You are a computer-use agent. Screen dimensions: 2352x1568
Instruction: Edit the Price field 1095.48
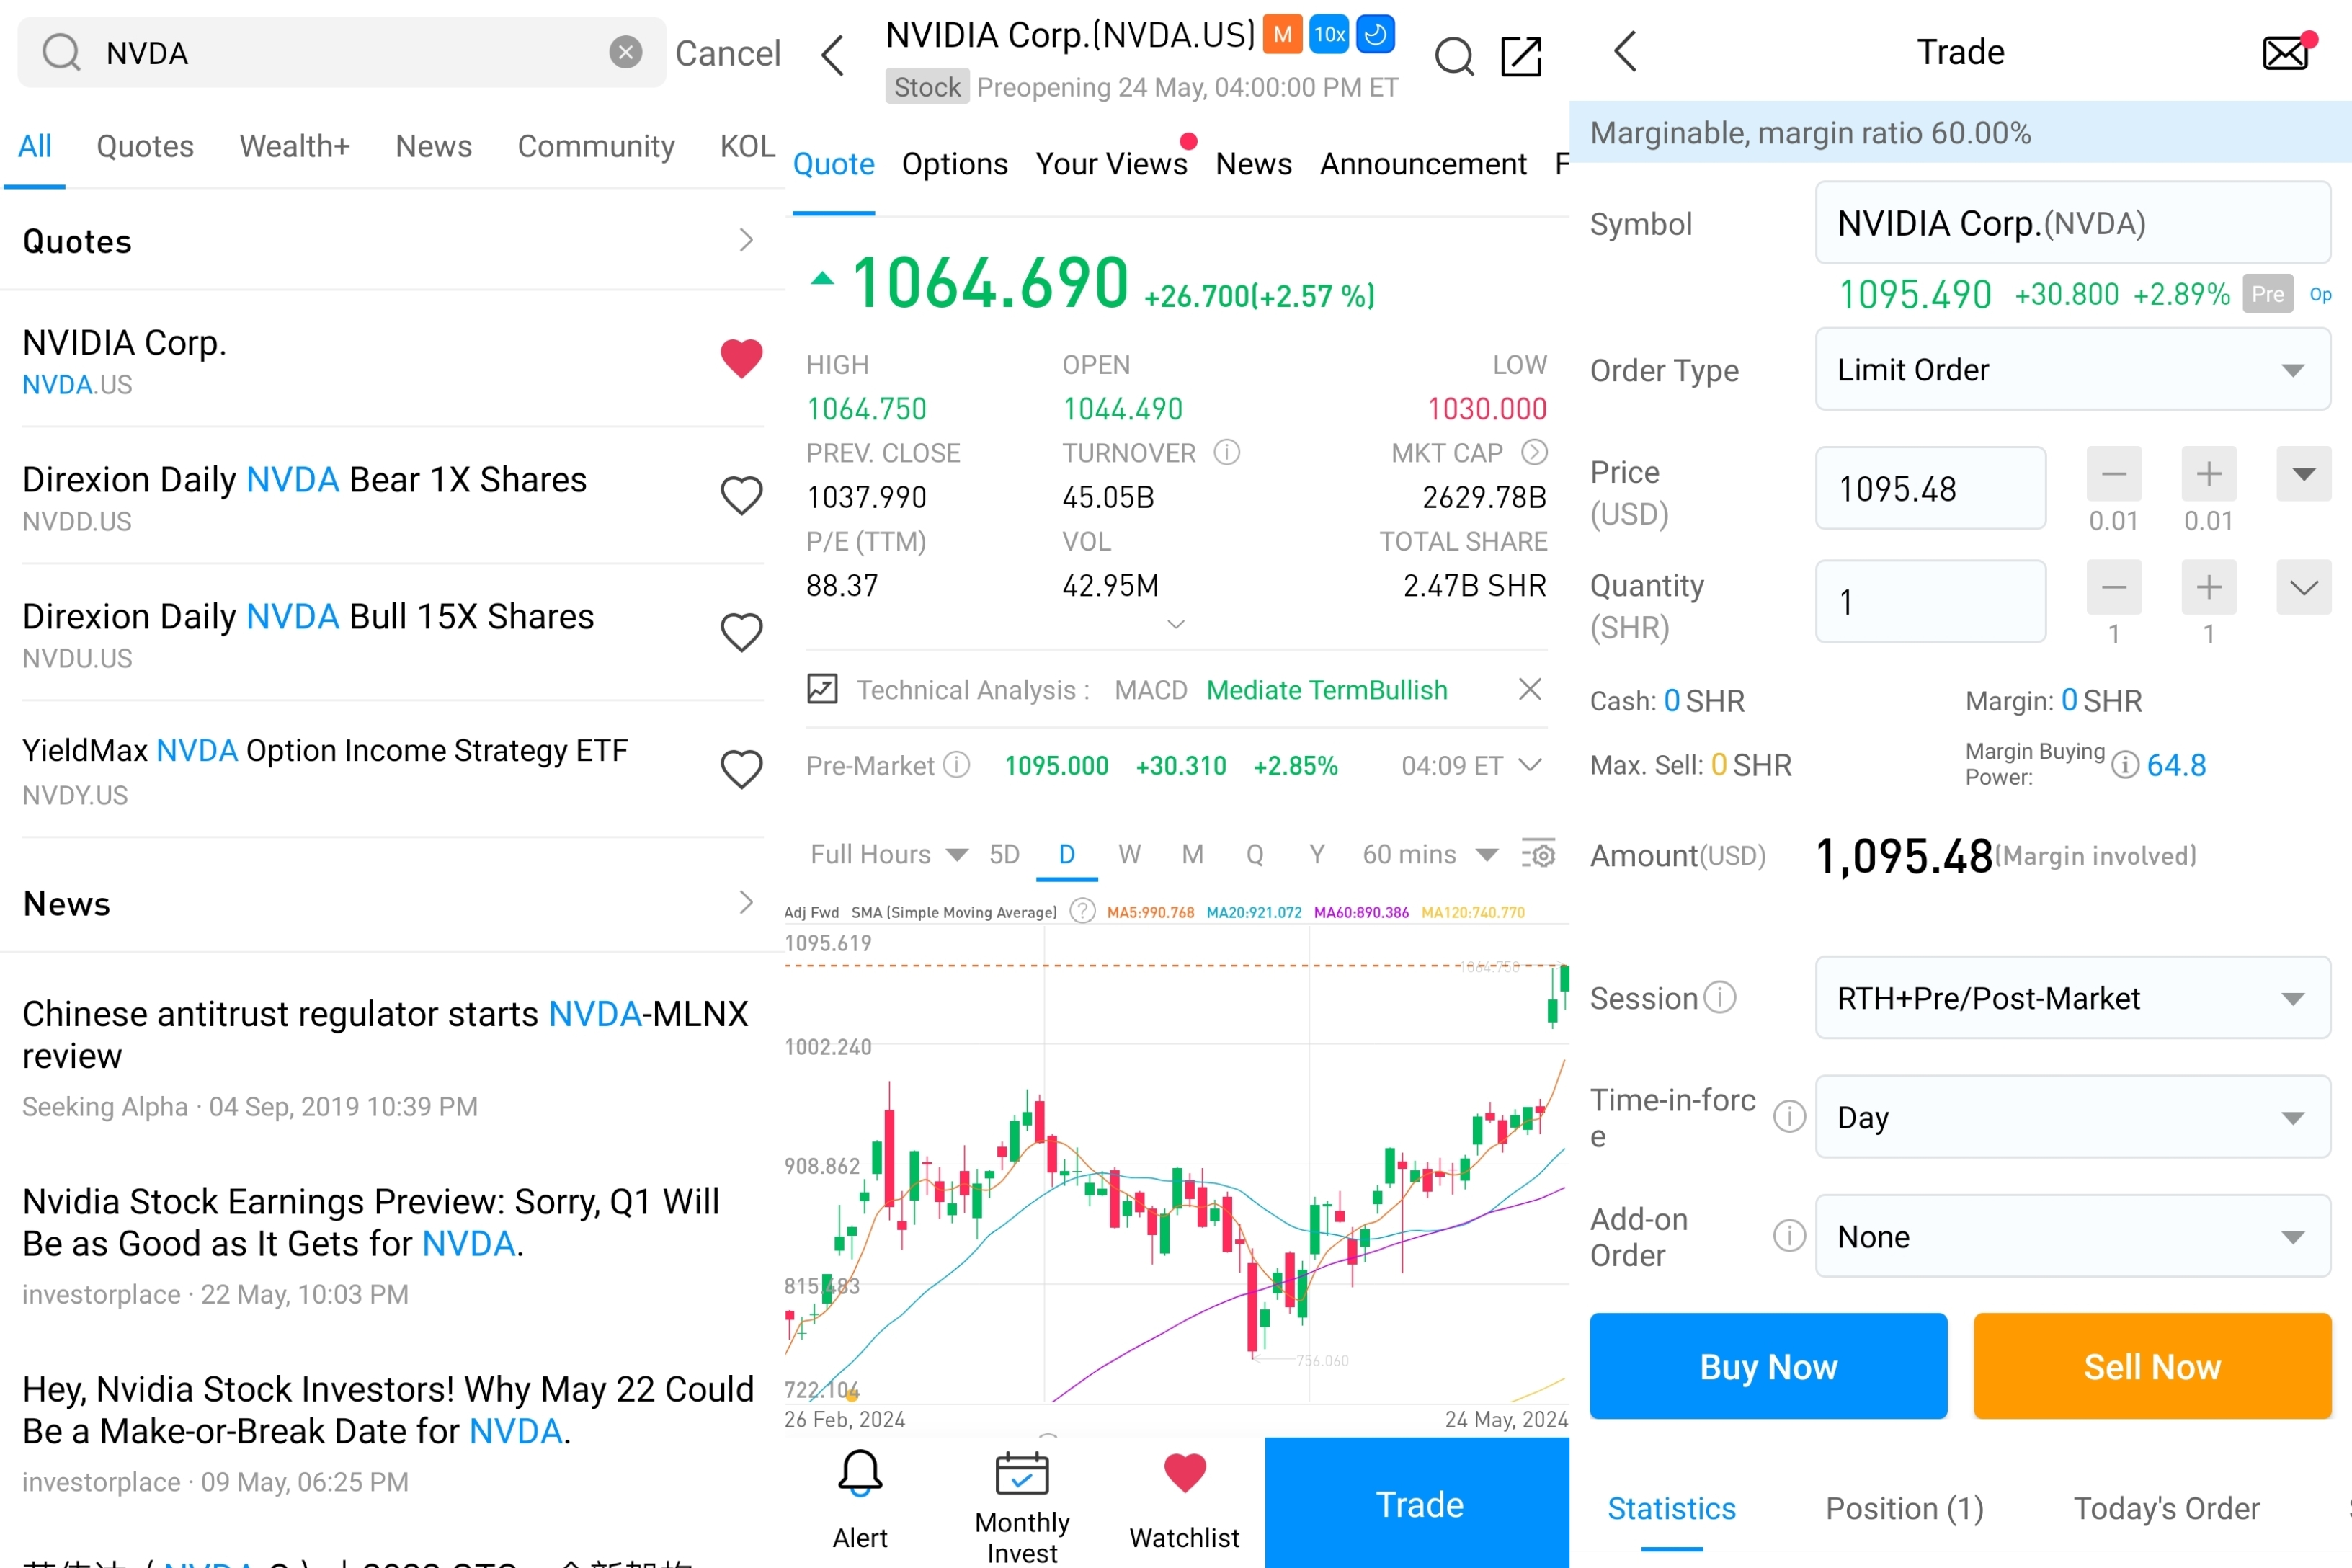1930,488
